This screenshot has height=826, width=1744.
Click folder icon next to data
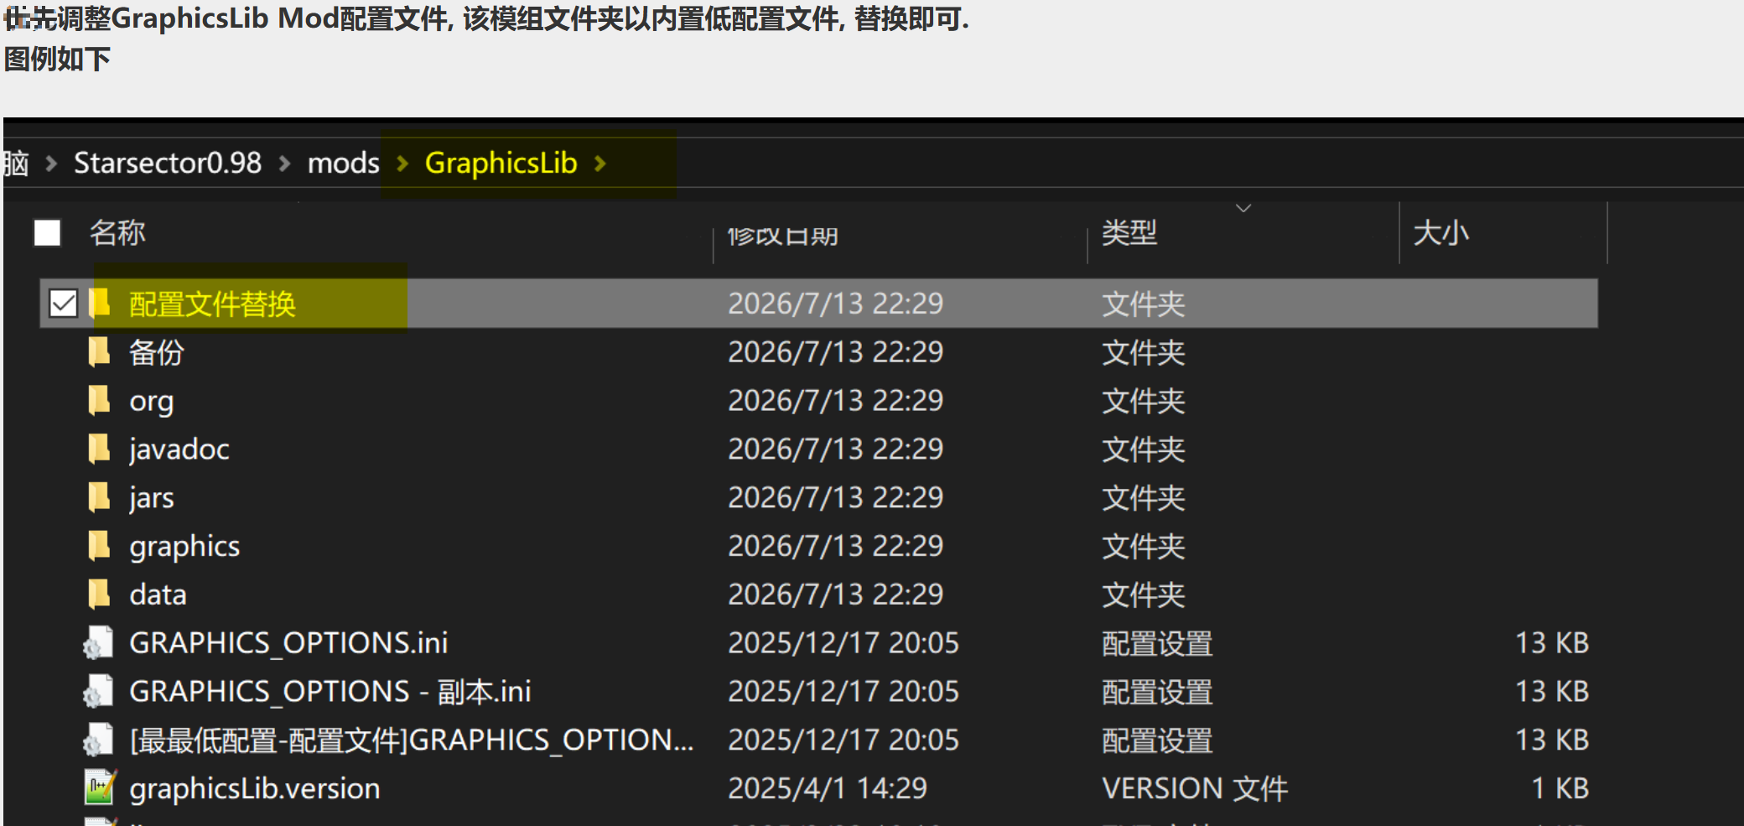100,595
